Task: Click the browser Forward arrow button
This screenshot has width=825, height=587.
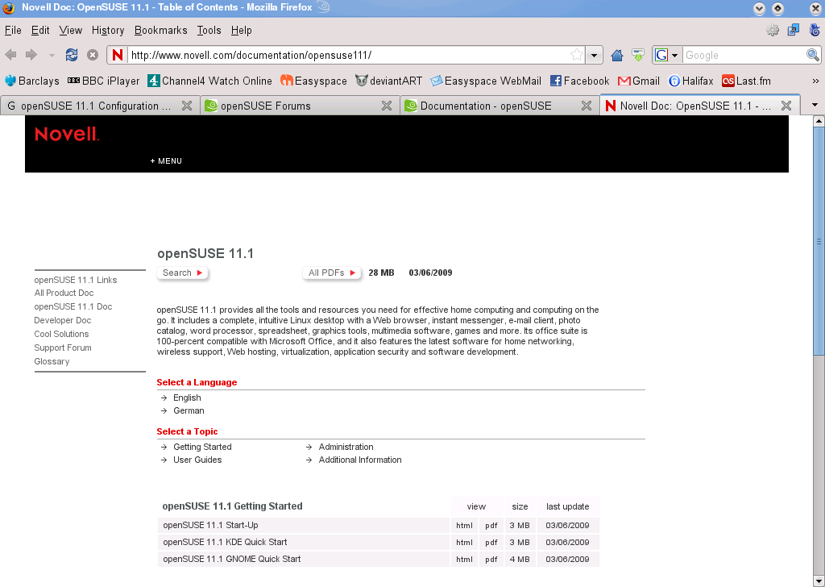Action: (31, 55)
